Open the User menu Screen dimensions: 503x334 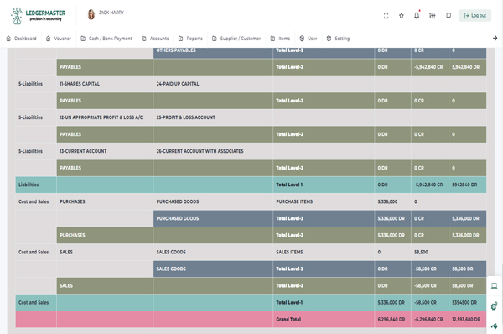[x=309, y=39]
